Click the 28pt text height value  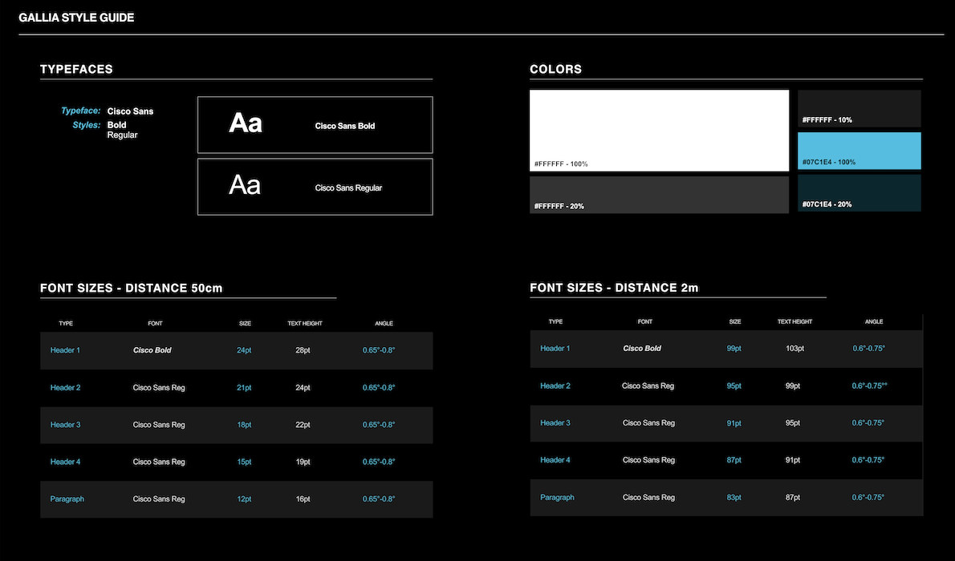(x=303, y=350)
